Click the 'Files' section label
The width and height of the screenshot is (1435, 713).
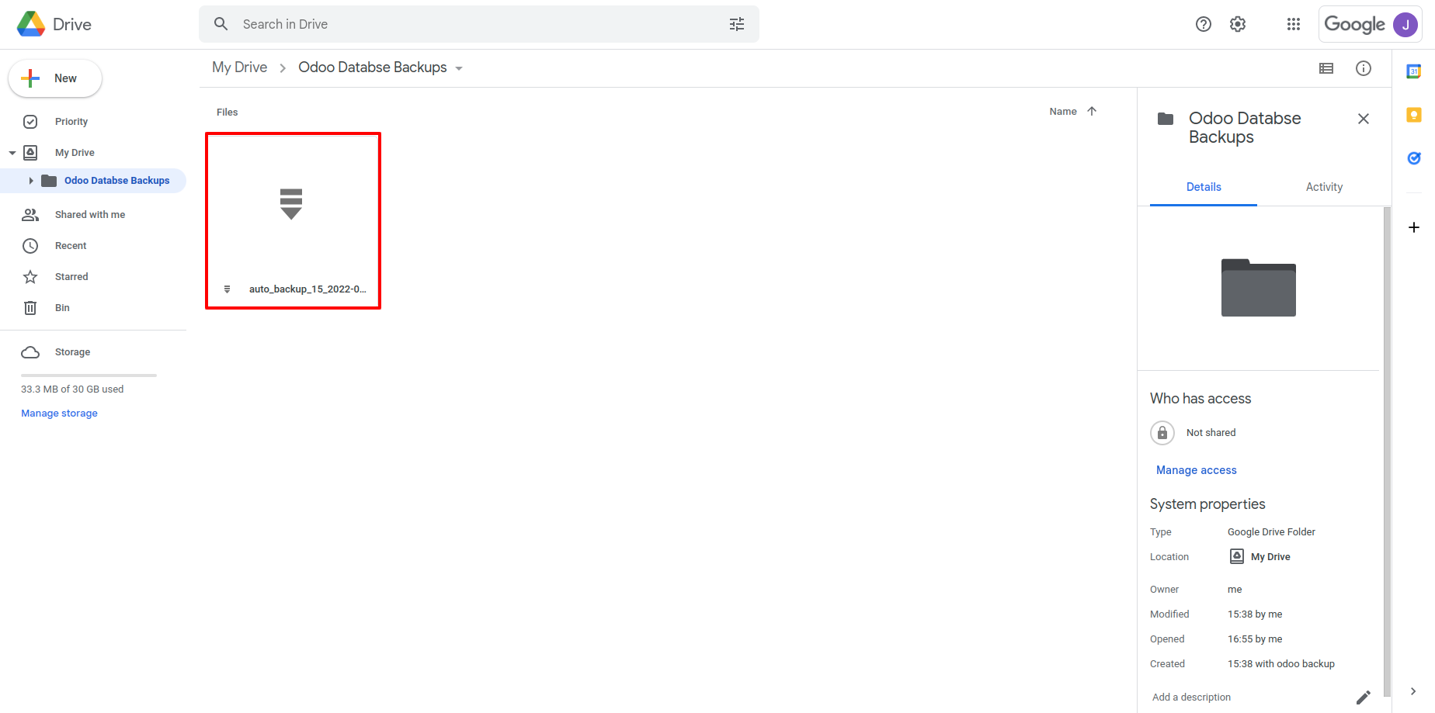(x=227, y=112)
